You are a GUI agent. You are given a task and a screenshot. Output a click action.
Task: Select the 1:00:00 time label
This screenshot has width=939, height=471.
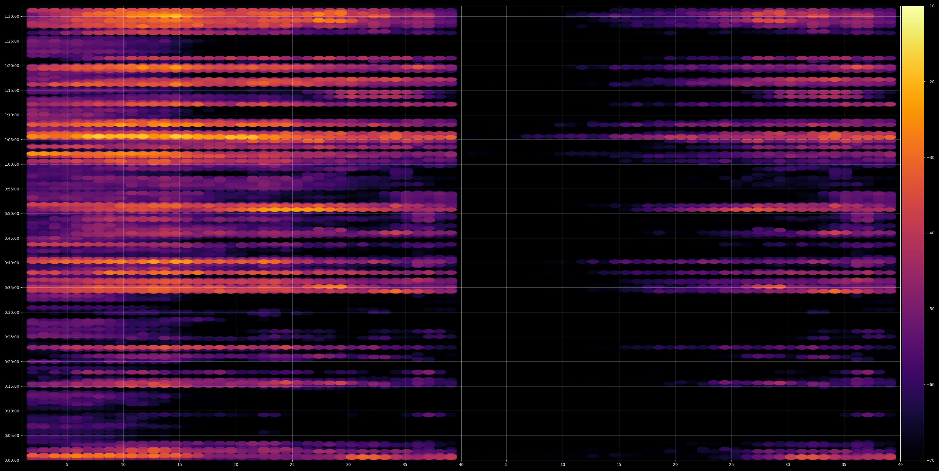pyautogui.click(x=11, y=164)
